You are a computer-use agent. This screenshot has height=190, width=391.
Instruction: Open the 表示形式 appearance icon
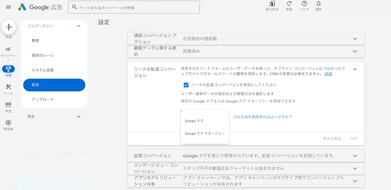[x=272, y=4]
